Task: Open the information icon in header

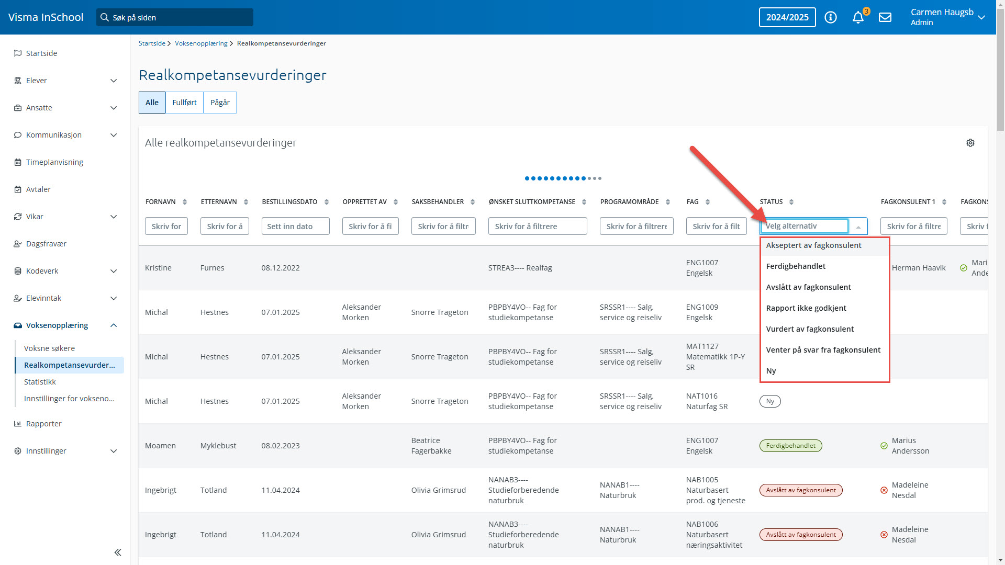Action: click(x=831, y=17)
